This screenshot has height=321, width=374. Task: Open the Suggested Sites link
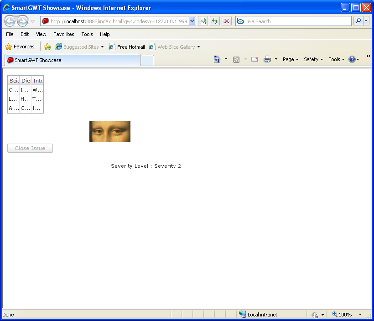[79, 47]
